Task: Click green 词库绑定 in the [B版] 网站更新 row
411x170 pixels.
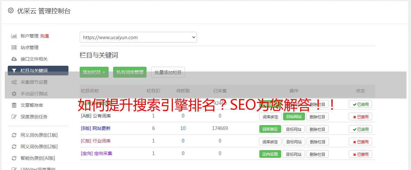Action: click(x=270, y=129)
